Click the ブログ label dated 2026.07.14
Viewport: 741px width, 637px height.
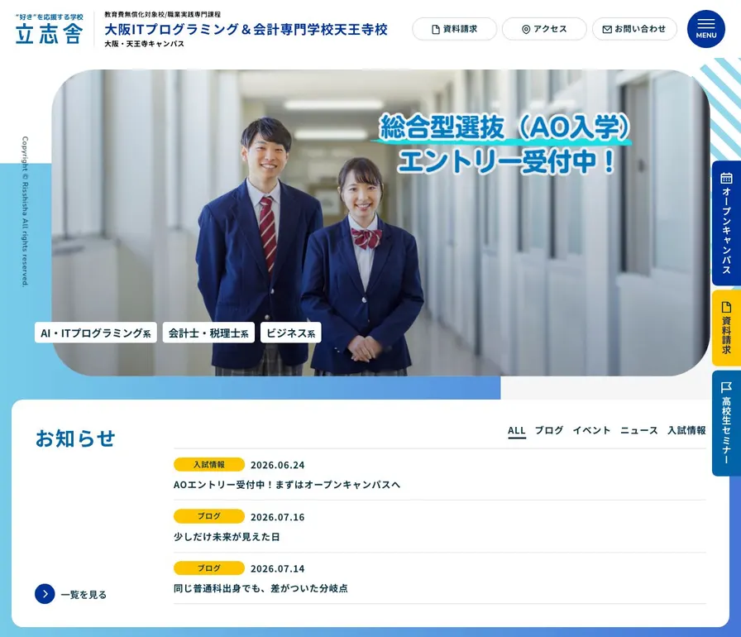(209, 568)
